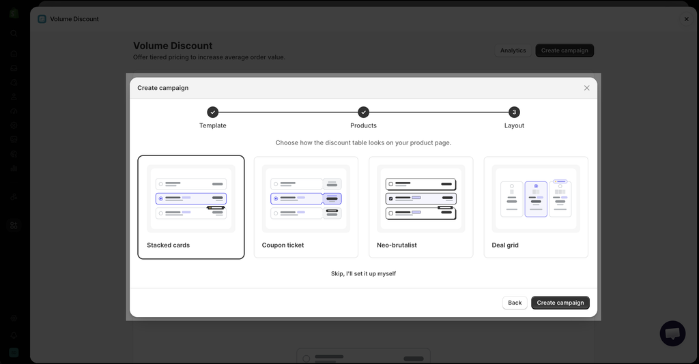699x364 pixels.
Task: Open Settings gear in the sidebar
Action: point(14,318)
